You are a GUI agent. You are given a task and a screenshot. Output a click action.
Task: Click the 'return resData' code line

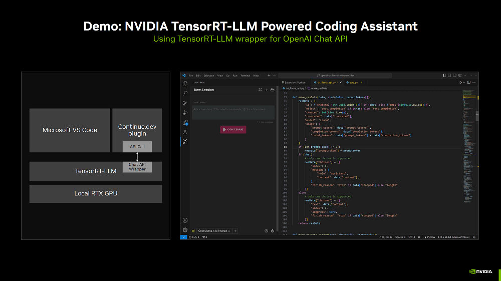309,223
